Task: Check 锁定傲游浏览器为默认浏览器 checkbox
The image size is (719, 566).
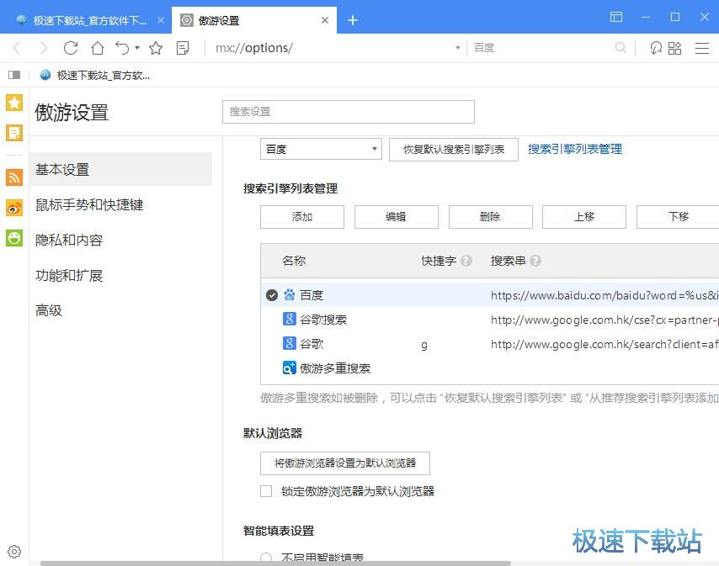Action: (x=266, y=491)
